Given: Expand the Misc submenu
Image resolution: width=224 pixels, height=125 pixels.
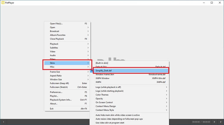Looking at the screenshot, I should coord(67,67).
